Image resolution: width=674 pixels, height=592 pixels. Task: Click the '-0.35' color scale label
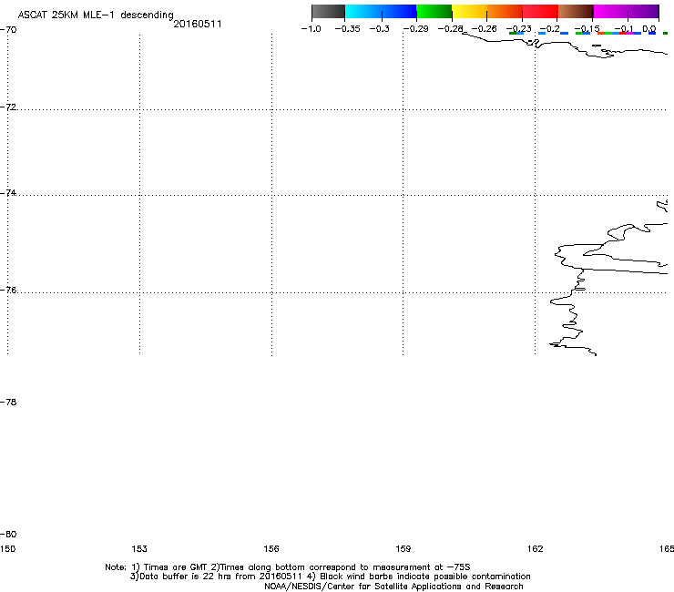pyautogui.click(x=347, y=29)
